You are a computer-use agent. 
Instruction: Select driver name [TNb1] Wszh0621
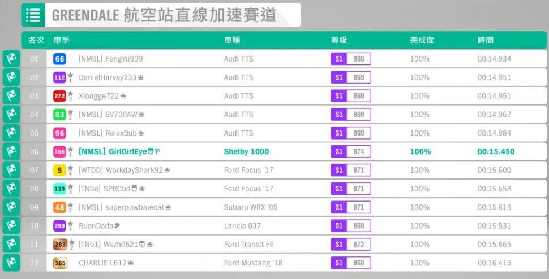pos(108,245)
